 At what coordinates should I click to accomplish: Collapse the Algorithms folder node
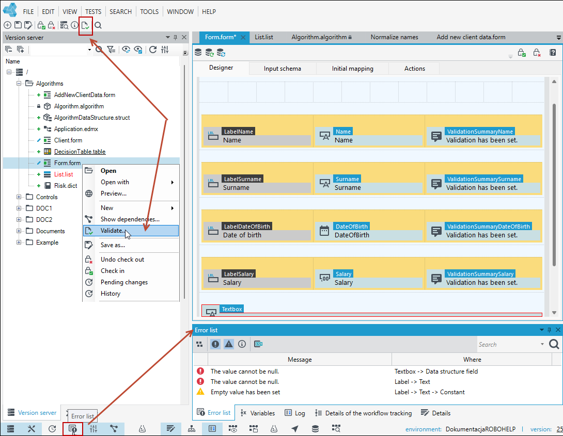point(19,84)
